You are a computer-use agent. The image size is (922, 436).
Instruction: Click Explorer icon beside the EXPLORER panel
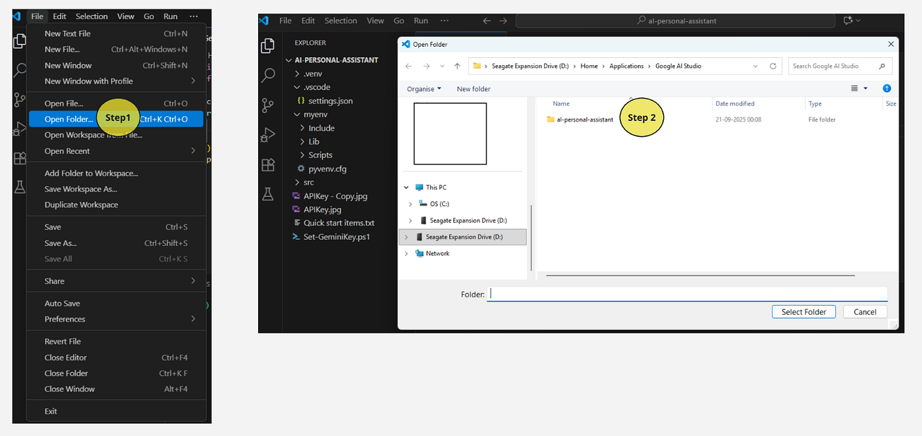tap(268, 45)
